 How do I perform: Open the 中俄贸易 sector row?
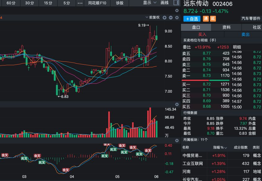tap(221, 156)
